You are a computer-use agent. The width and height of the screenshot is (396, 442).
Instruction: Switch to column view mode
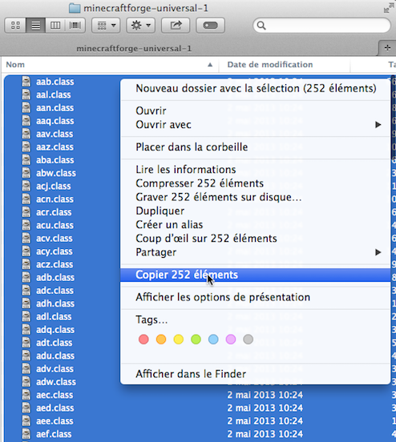pos(55,26)
